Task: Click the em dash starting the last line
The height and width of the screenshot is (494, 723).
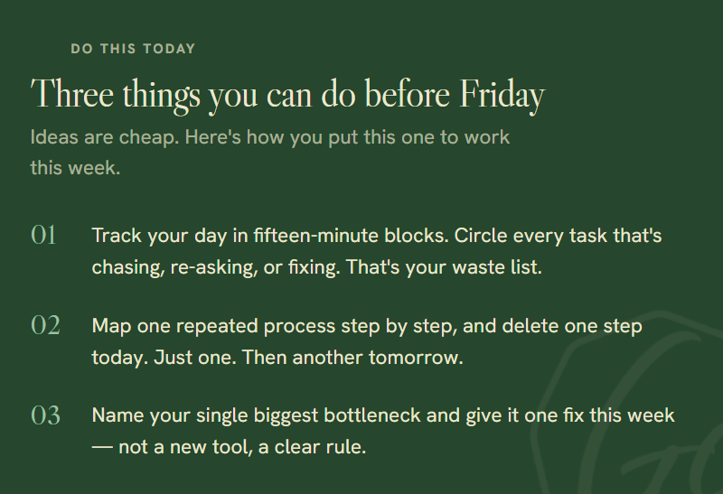Action: tap(102, 447)
